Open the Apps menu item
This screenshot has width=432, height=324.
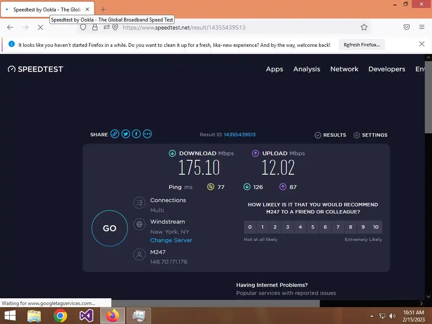(x=274, y=69)
